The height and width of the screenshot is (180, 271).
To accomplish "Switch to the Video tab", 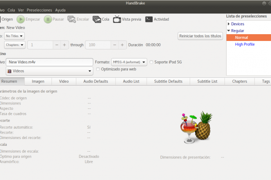I will coord(64,81).
